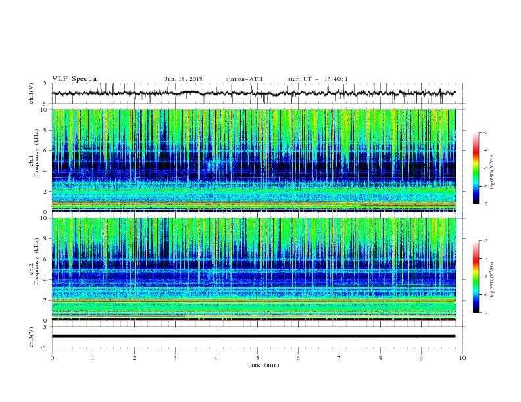
Task: Click the ch.2 spectrogram panel
Action: tap(254, 269)
